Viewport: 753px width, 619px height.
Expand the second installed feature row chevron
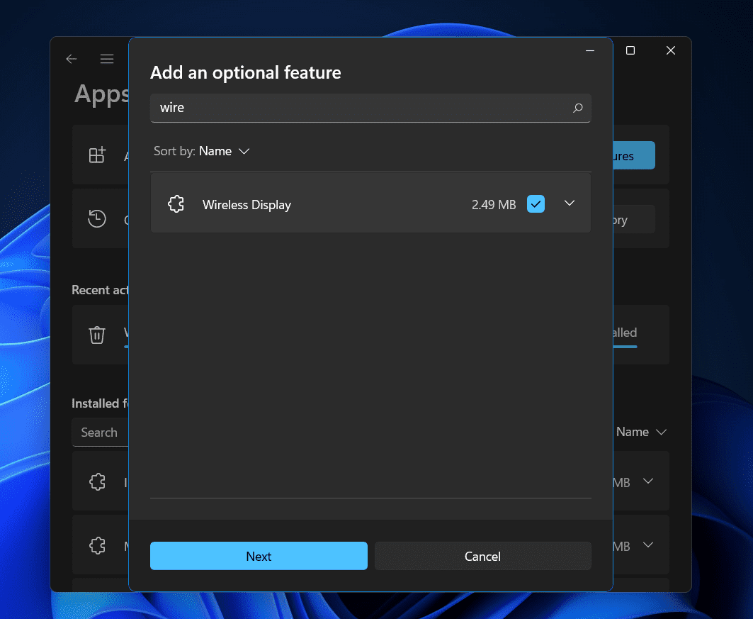pyautogui.click(x=647, y=545)
